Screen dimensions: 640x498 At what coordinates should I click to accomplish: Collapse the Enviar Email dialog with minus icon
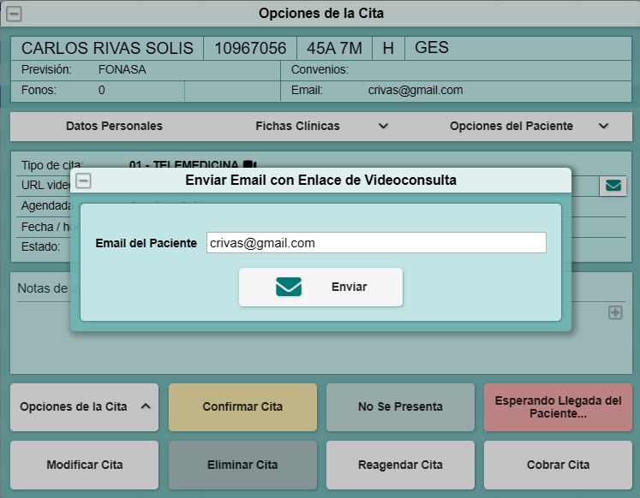[x=84, y=181]
